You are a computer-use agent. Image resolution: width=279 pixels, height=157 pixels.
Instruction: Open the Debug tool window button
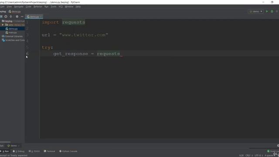tap(18, 151)
